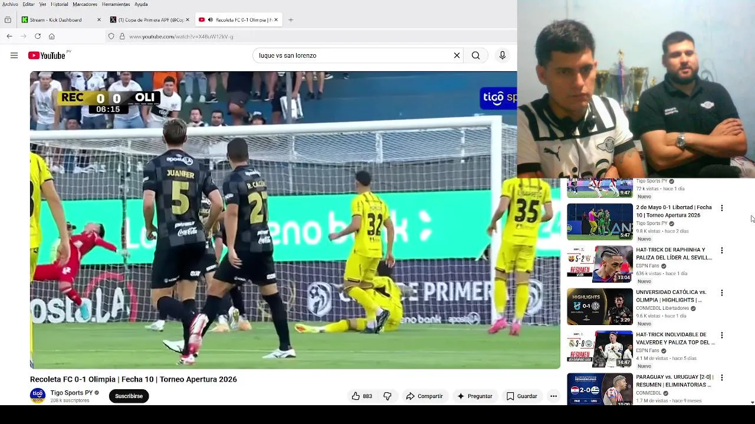The width and height of the screenshot is (755, 424).
Task: Open the Marcadores menu
Action: tap(85, 4)
